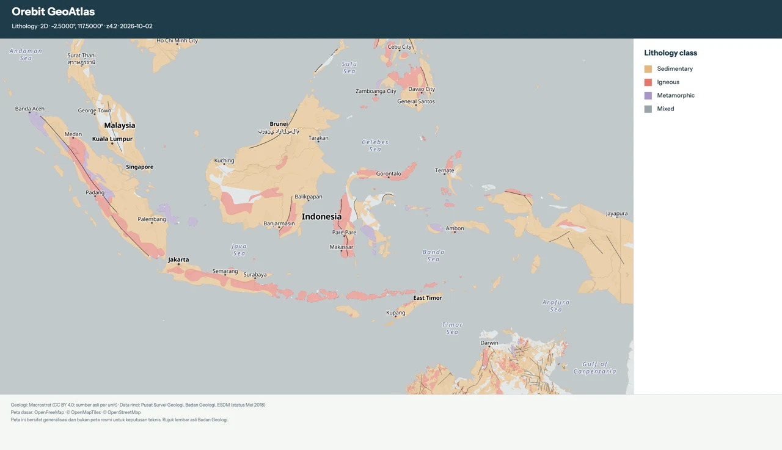Click the George Town label

coord(95,111)
